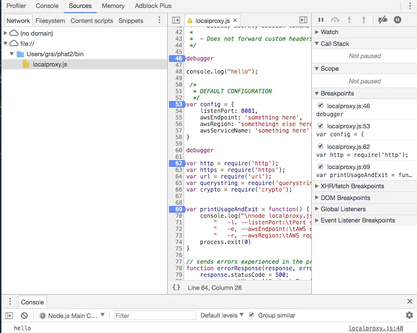Toggle pause on exceptions icon

coord(397,20)
